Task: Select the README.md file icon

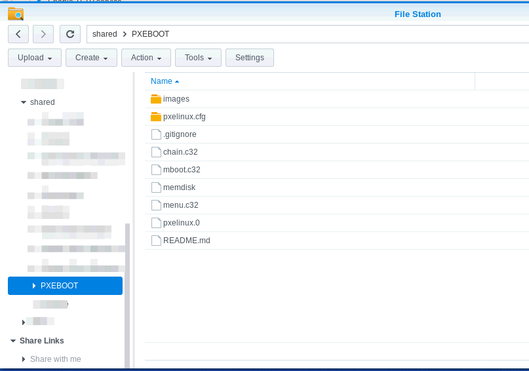Action: [156, 241]
